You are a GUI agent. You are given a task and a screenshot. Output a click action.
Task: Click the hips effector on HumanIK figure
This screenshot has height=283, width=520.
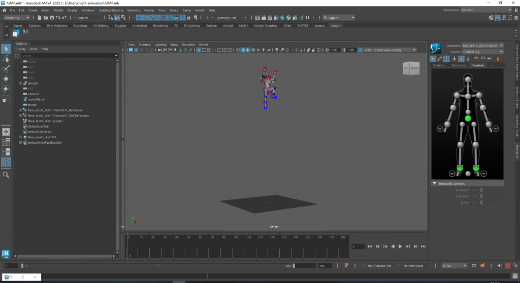468,118
